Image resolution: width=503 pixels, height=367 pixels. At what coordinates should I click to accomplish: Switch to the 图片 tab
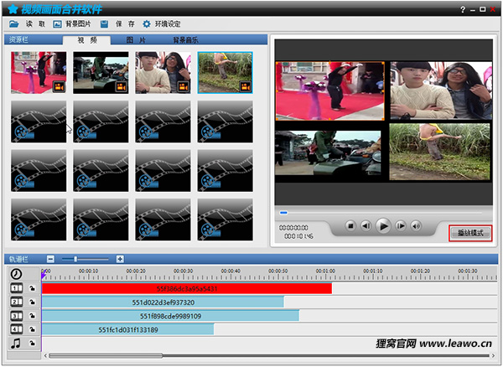[136, 40]
